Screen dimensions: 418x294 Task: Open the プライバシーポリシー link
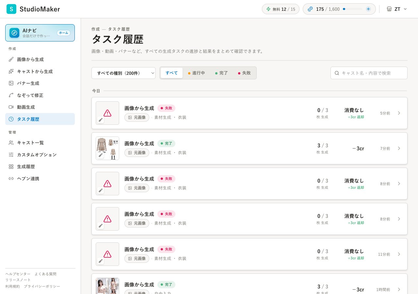[x=42, y=286]
